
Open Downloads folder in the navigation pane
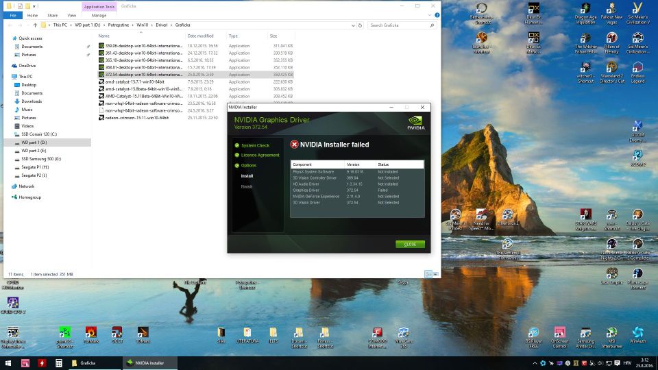click(x=32, y=101)
